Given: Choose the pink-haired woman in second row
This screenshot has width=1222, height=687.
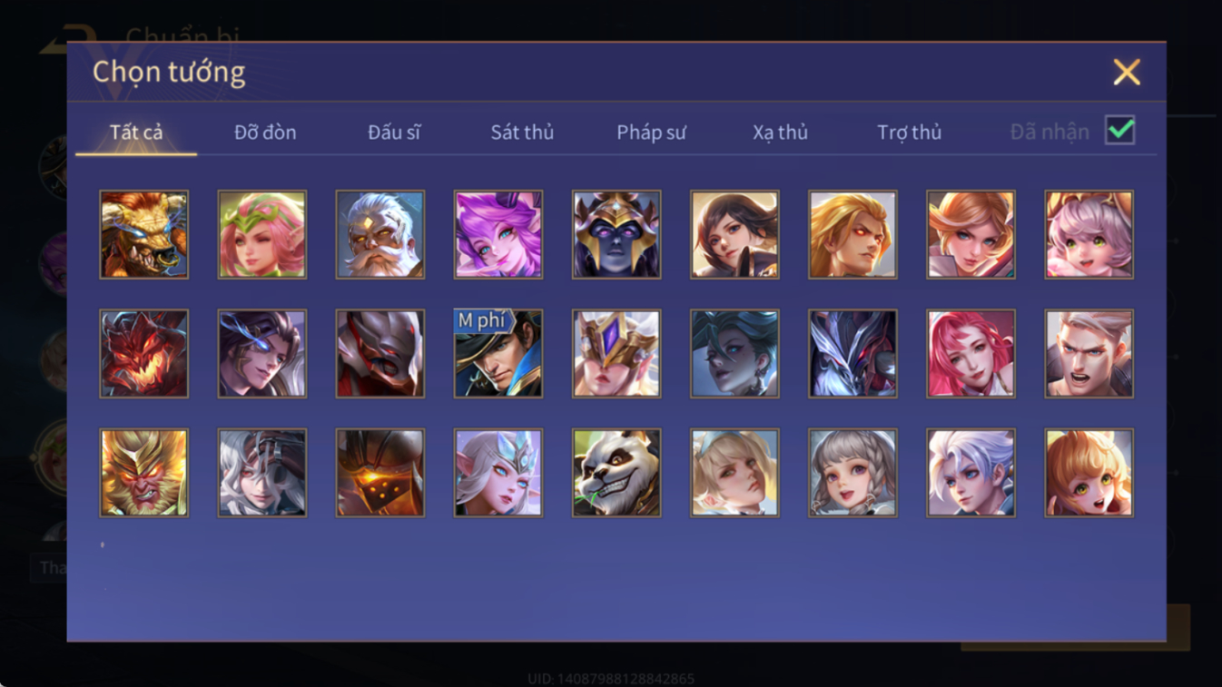Looking at the screenshot, I should pyautogui.click(x=971, y=353).
